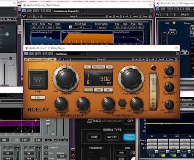Click the modulation DEPTH knob

(61, 104)
